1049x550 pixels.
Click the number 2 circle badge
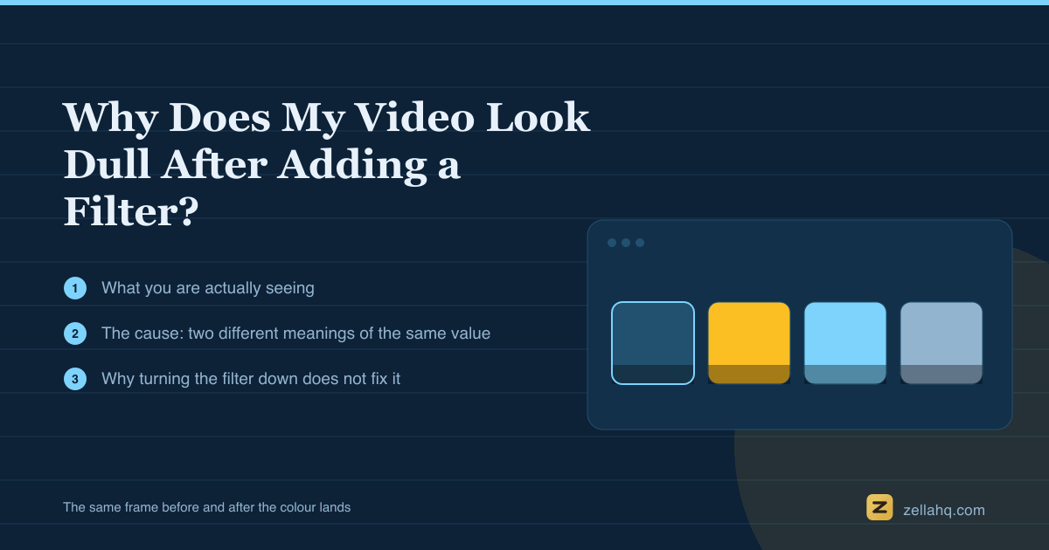(75, 333)
